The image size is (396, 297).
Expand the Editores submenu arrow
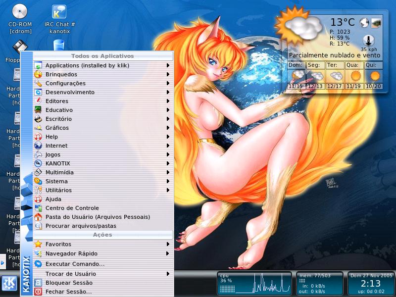pos(168,101)
